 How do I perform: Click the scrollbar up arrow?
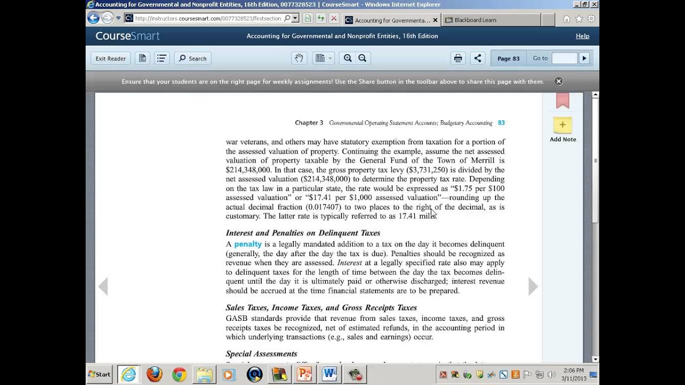point(596,95)
